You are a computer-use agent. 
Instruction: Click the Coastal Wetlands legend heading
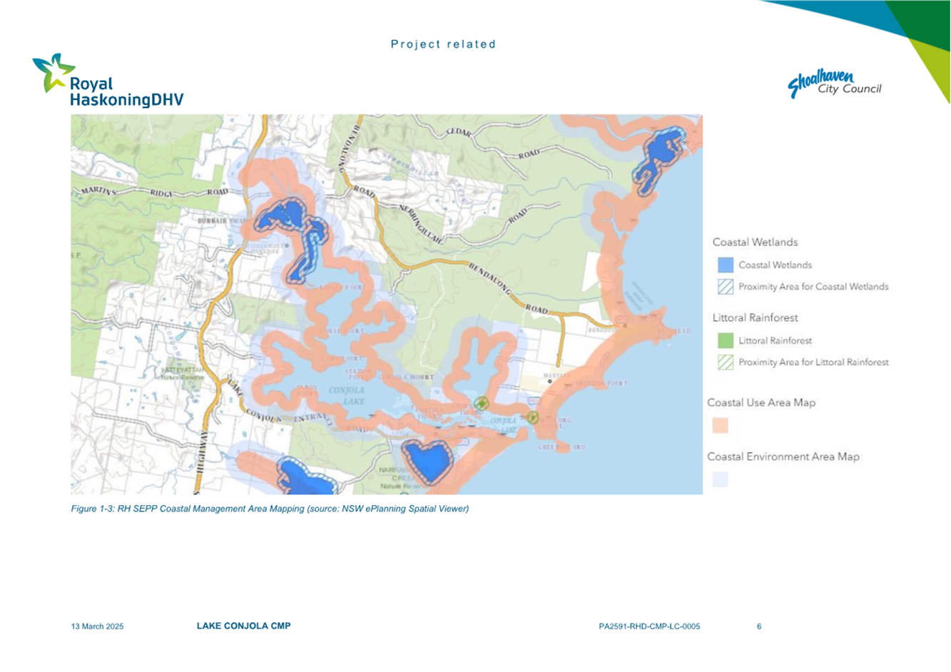tap(755, 243)
